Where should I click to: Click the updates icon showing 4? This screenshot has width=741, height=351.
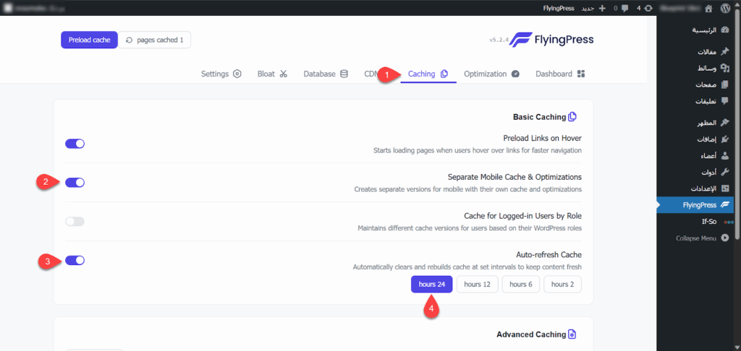click(x=648, y=8)
